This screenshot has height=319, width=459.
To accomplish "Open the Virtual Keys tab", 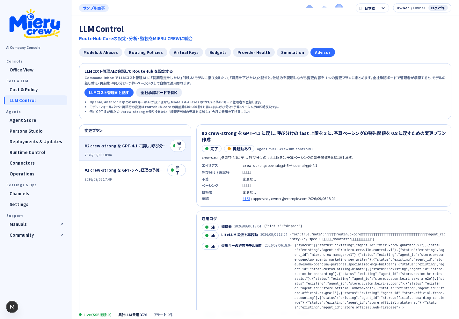I will coord(186,52).
